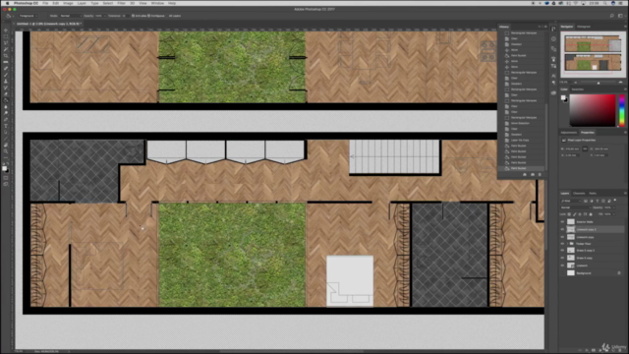Toggle the Contiguous checkbox

tap(148, 16)
